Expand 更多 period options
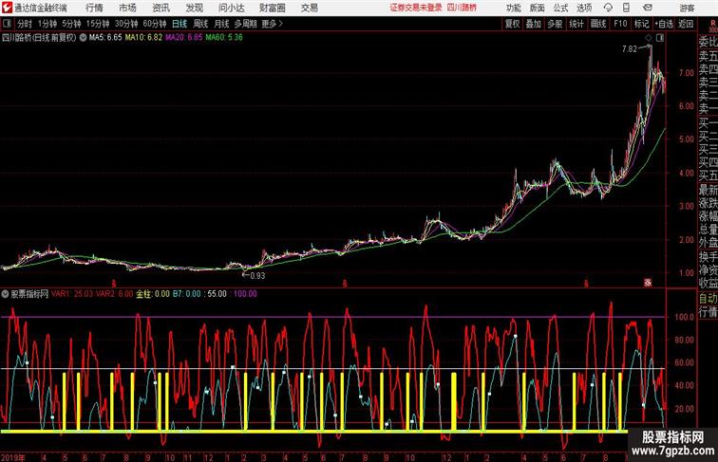The height and width of the screenshot is (462, 718). point(272,24)
